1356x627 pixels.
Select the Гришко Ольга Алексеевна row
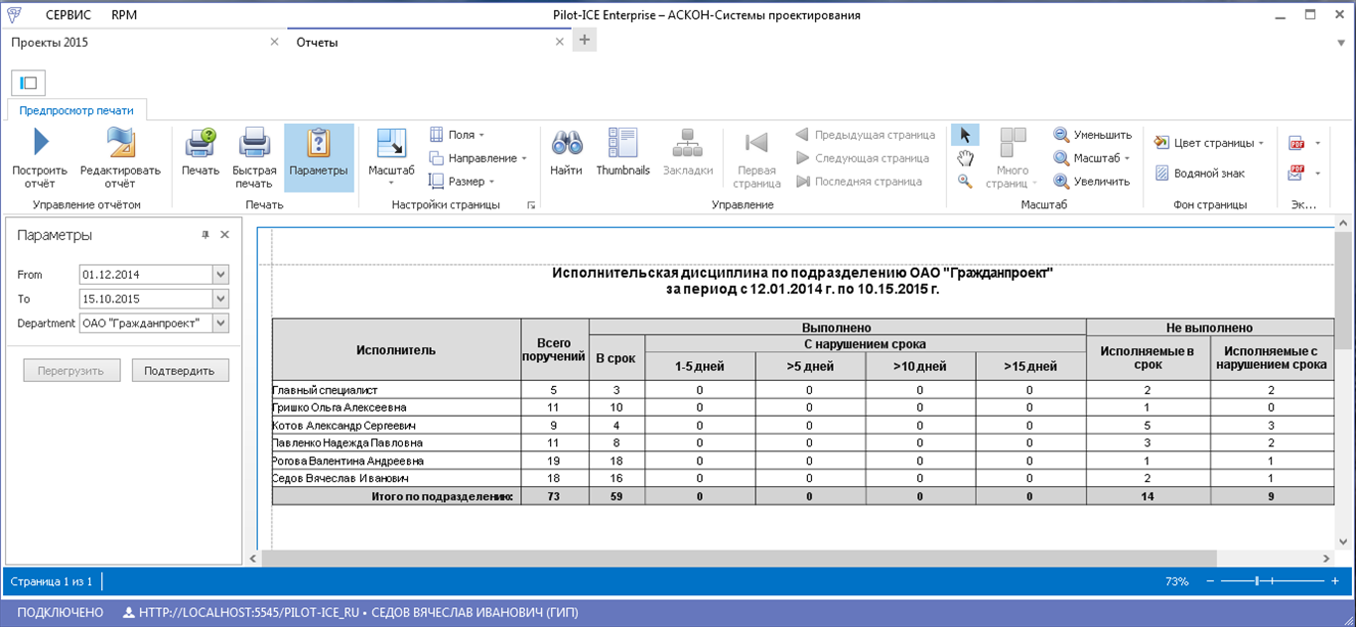tap(802, 408)
